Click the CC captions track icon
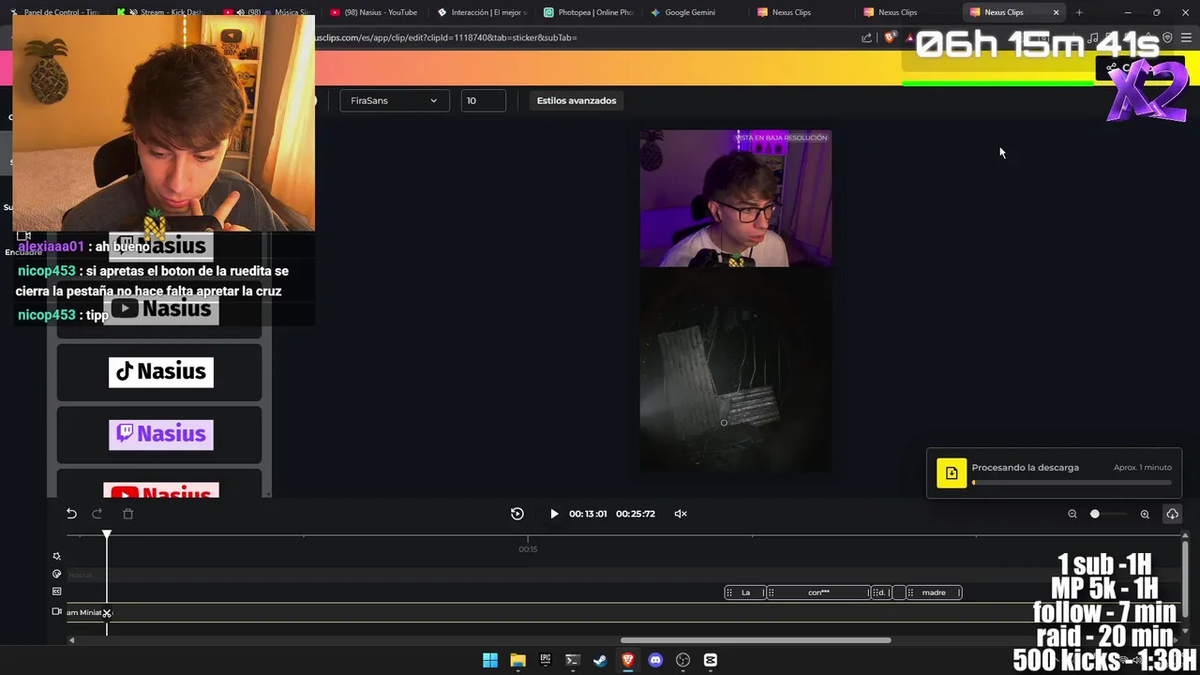 (57, 592)
